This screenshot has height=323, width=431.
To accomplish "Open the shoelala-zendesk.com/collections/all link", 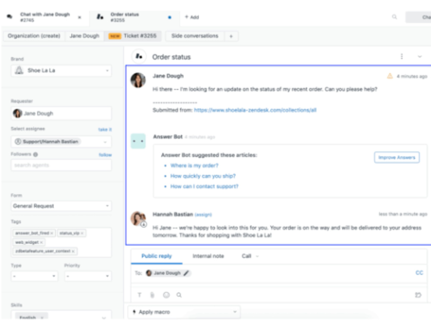I will (x=255, y=110).
